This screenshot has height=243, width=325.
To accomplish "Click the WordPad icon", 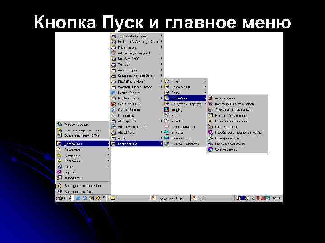I will pos(167,121).
